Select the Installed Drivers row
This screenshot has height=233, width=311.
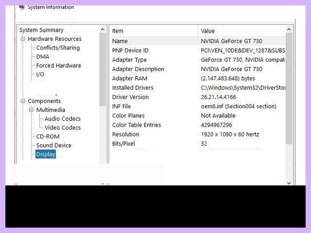tap(198, 88)
